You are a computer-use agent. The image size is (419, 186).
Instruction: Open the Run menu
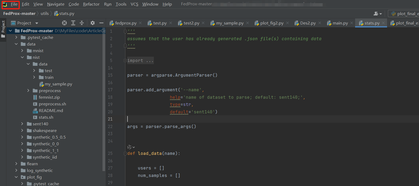pos(108,4)
